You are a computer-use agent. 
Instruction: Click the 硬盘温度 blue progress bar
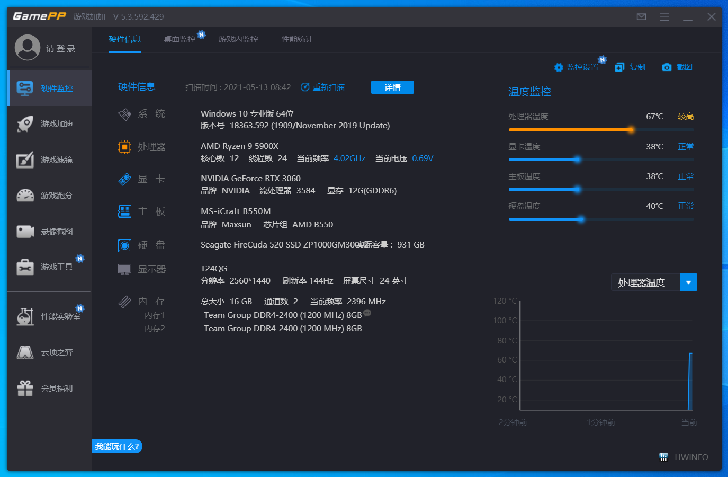coord(601,219)
